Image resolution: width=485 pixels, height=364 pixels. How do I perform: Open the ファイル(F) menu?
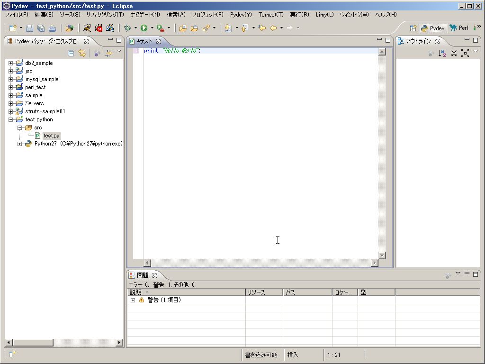pyautogui.click(x=17, y=15)
